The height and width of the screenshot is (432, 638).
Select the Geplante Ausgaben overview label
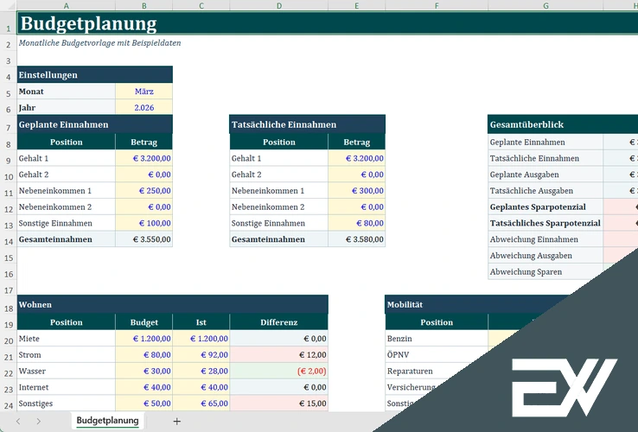[545, 175]
